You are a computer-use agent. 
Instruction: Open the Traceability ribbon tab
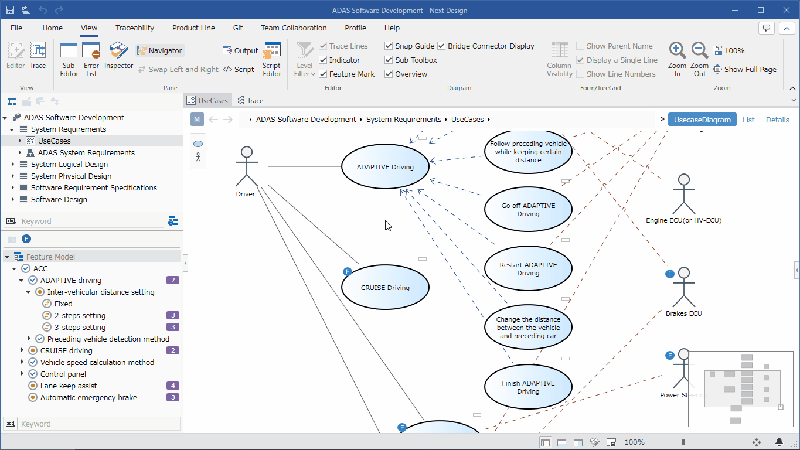tap(135, 28)
